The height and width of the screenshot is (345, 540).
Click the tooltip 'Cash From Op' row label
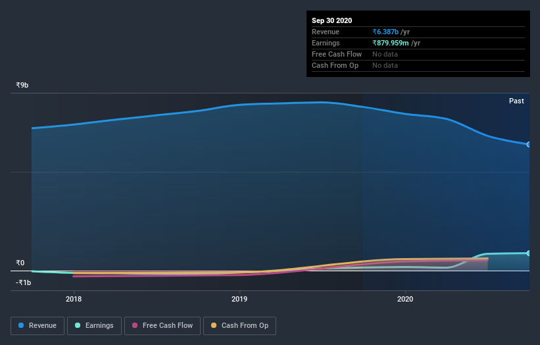point(335,65)
